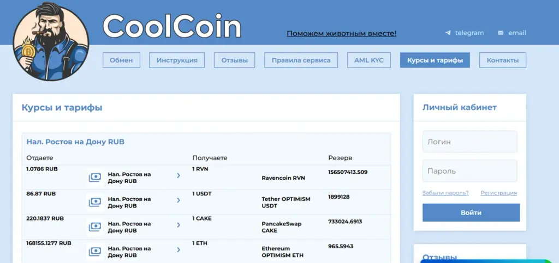Click the telegram paper plane icon
The image size is (559, 263).
click(x=448, y=33)
